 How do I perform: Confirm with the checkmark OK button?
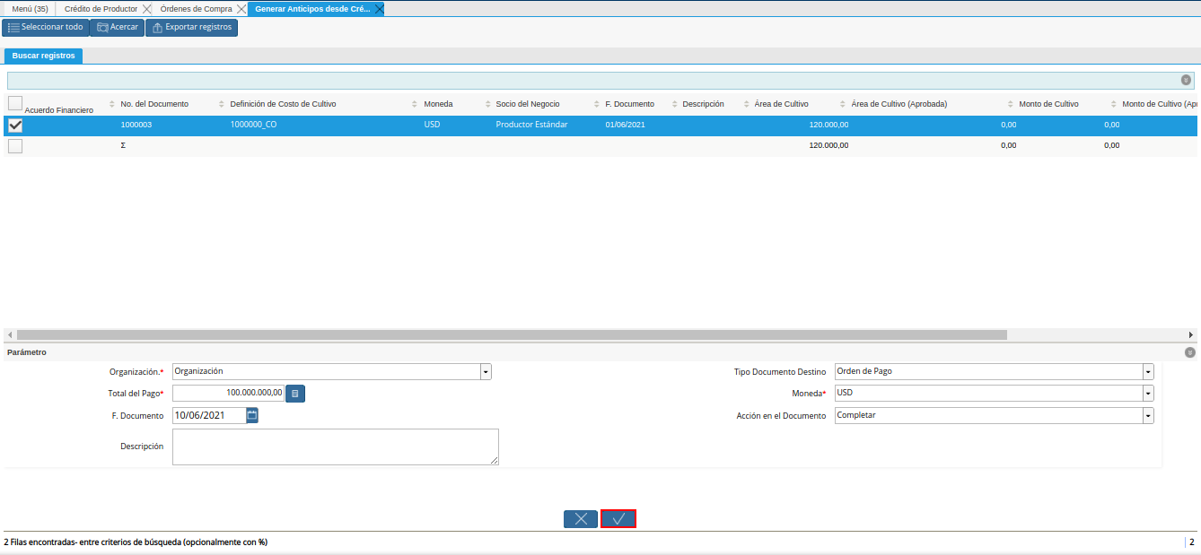618,518
